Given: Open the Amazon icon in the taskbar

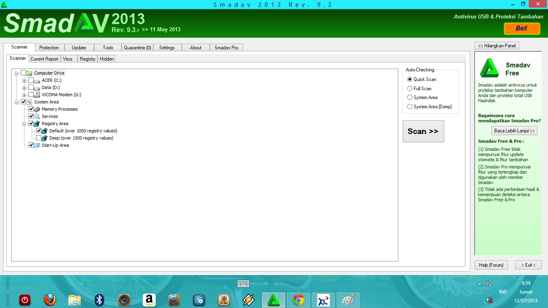Looking at the screenshot, I should click(149, 300).
